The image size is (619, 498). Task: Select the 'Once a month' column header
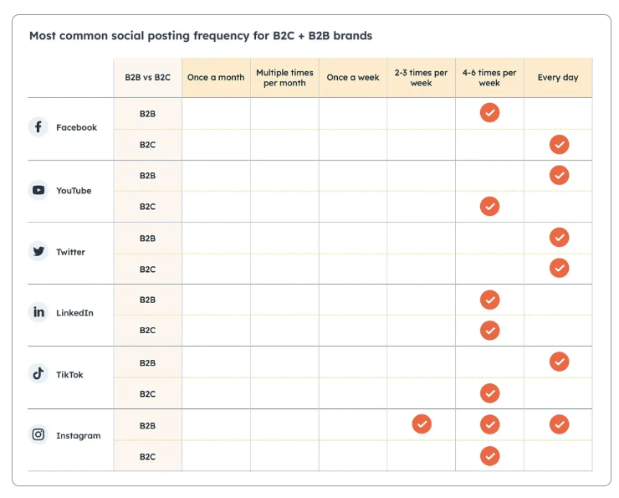(216, 77)
